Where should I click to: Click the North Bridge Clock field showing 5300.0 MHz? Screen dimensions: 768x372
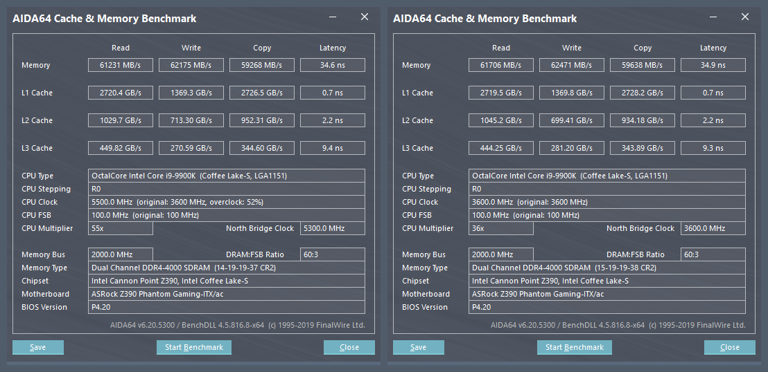[332, 228]
